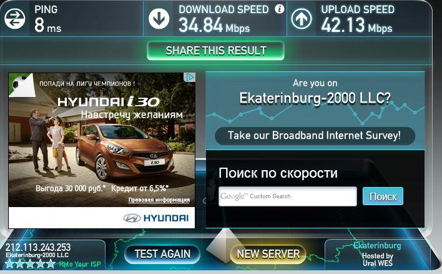This screenshot has width=442, height=274.
Task: Click the Ekaterinburg hosted-by server label
Action: pyautogui.click(x=377, y=254)
